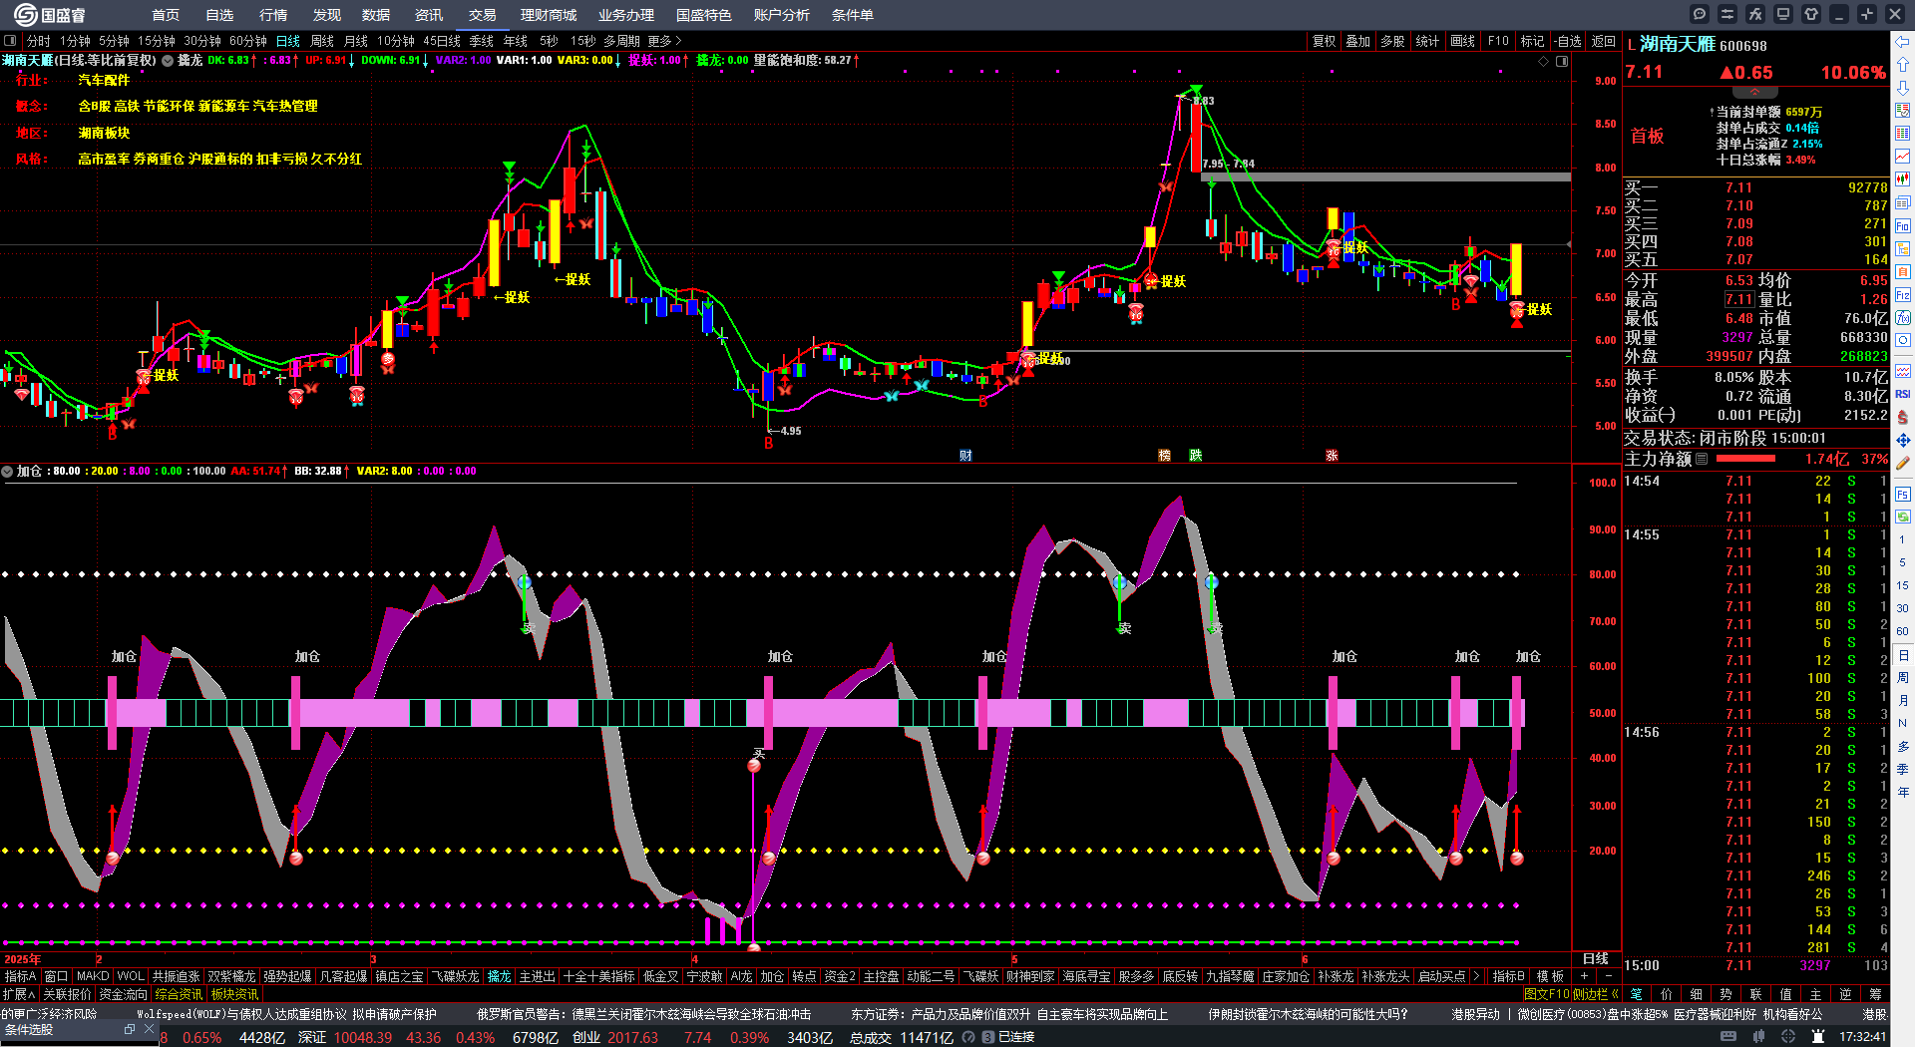This screenshot has height=1047, width=1915.
Task: Click the plus zoom button near 模板
Action: coord(1585,976)
